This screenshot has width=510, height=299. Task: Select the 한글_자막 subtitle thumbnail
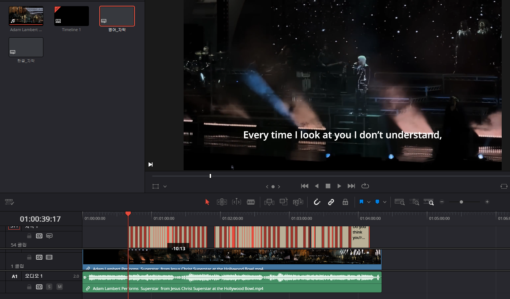point(26,47)
